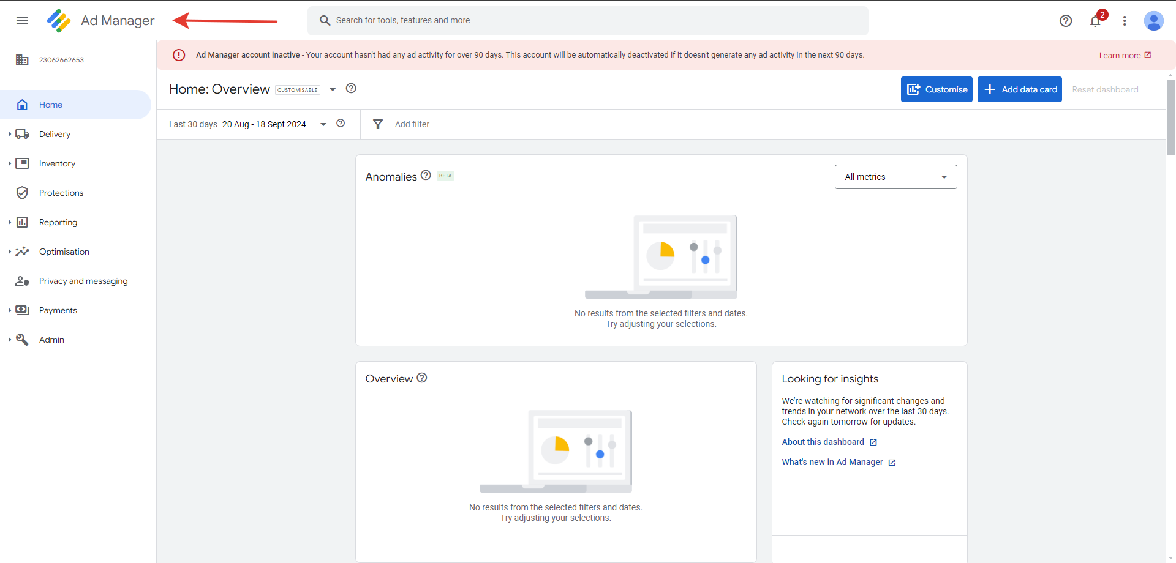Click the red alert icon in banner
The height and width of the screenshot is (563, 1176).
179,55
